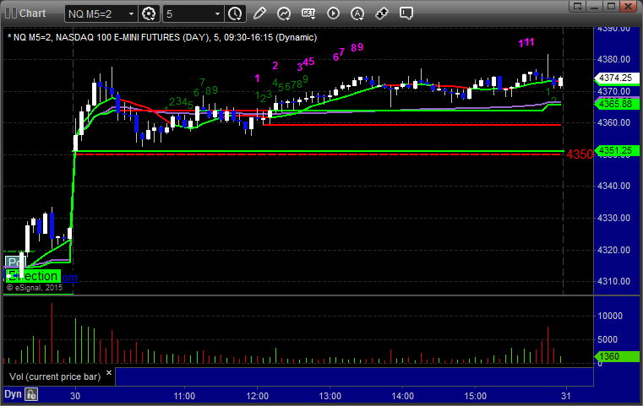Click the 4320.00 price axis label
The image size is (643, 406).
click(x=614, y=250)
